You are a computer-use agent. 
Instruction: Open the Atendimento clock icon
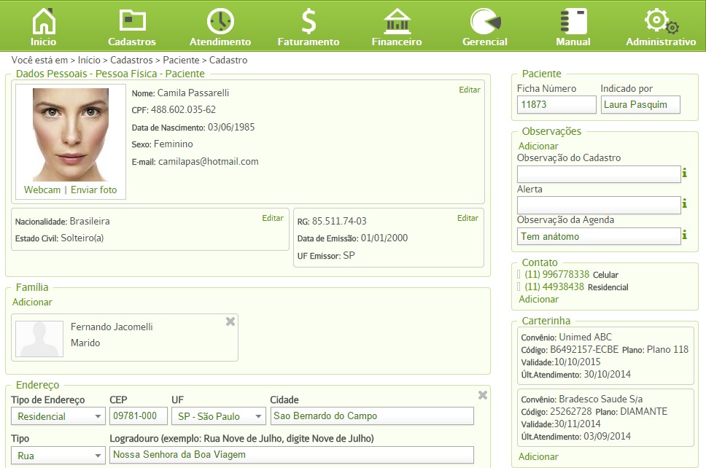(x=220, y=21)
